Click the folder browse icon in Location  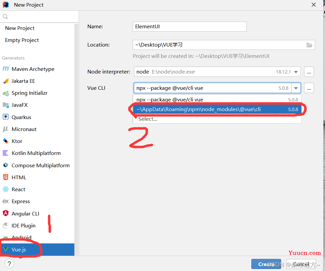309,45
